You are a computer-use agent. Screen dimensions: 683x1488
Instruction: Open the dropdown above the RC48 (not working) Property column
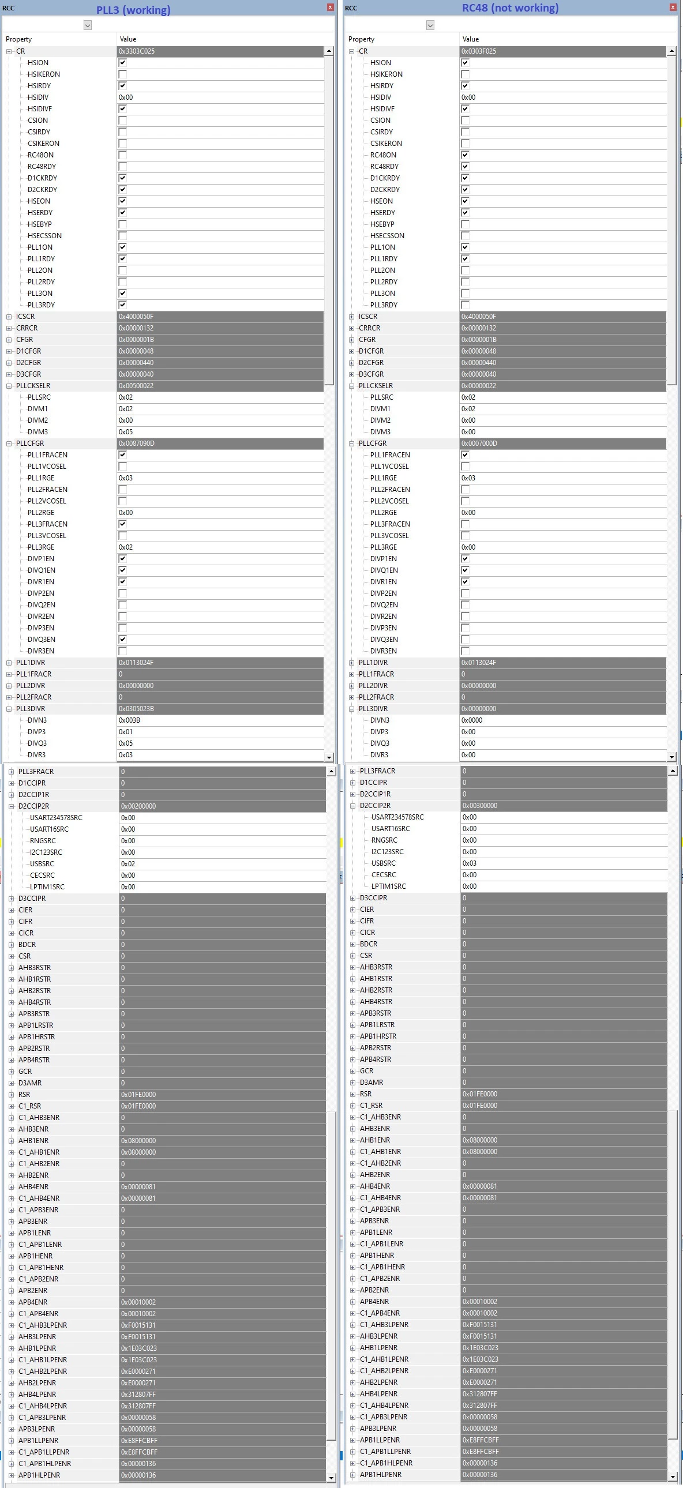[x=430, y=25]
